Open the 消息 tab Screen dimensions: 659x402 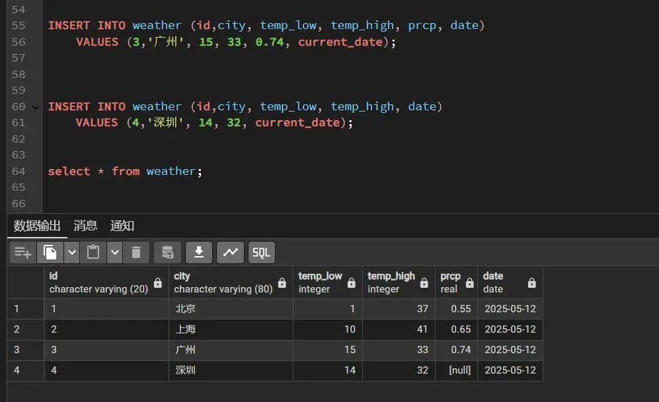85,226
